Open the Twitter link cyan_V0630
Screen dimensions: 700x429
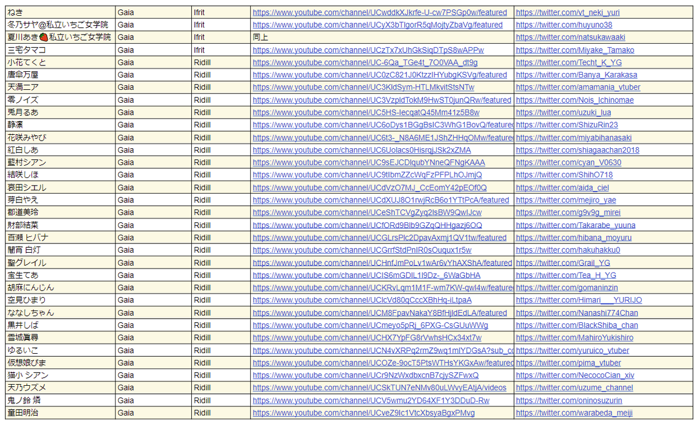569,163
